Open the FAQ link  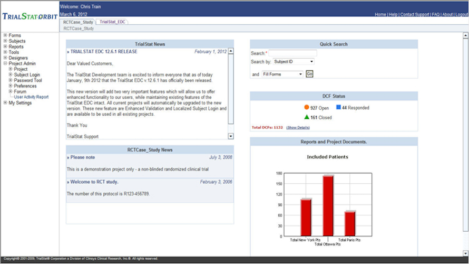coord(435,14)
